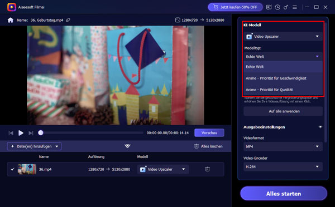Go to the home screen icon
This screenshot has height=207, width=335.
point(11,20)
